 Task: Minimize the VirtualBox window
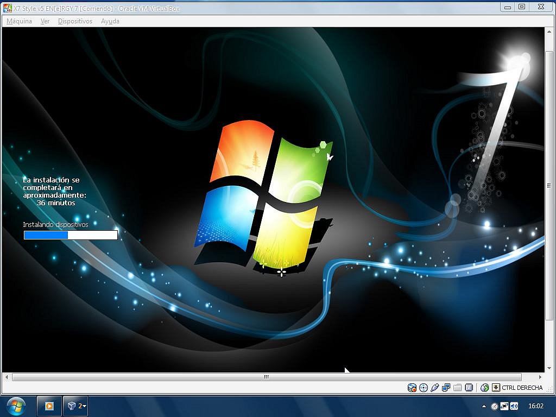click(x=508, y=7)
